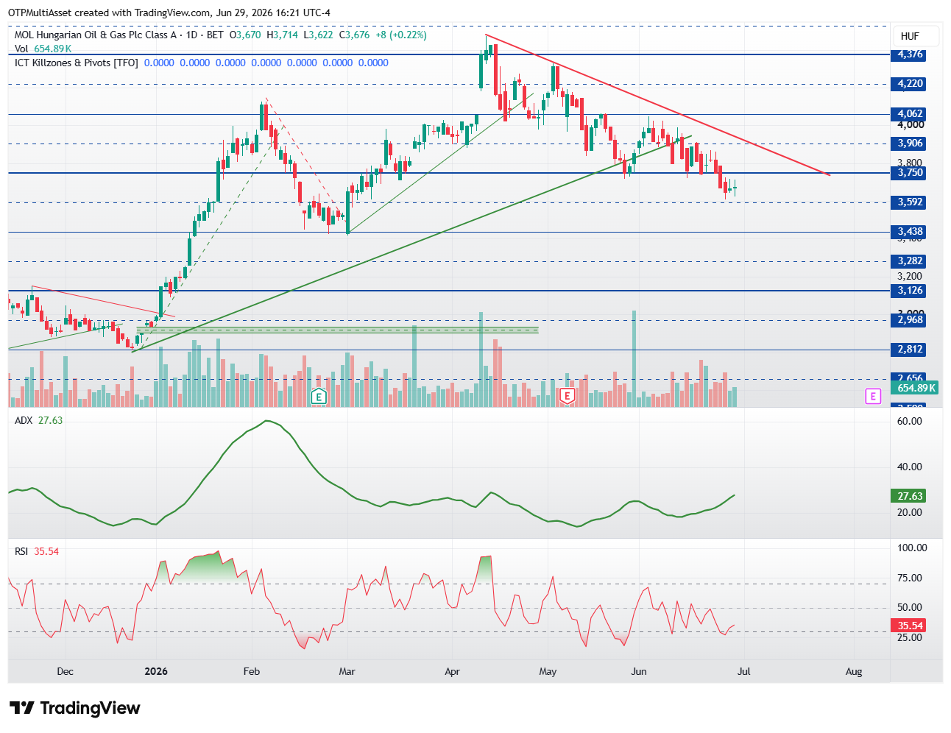
Task: Click the 654.89K volume label on axis
Action: coord(916,388)
